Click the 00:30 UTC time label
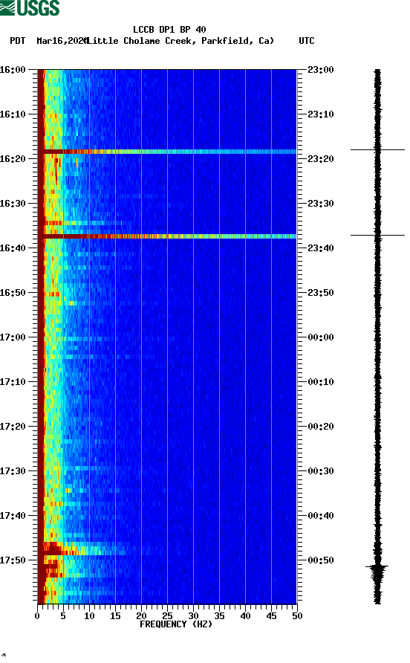Screen dimensions: 410x663 coord(321,471)
